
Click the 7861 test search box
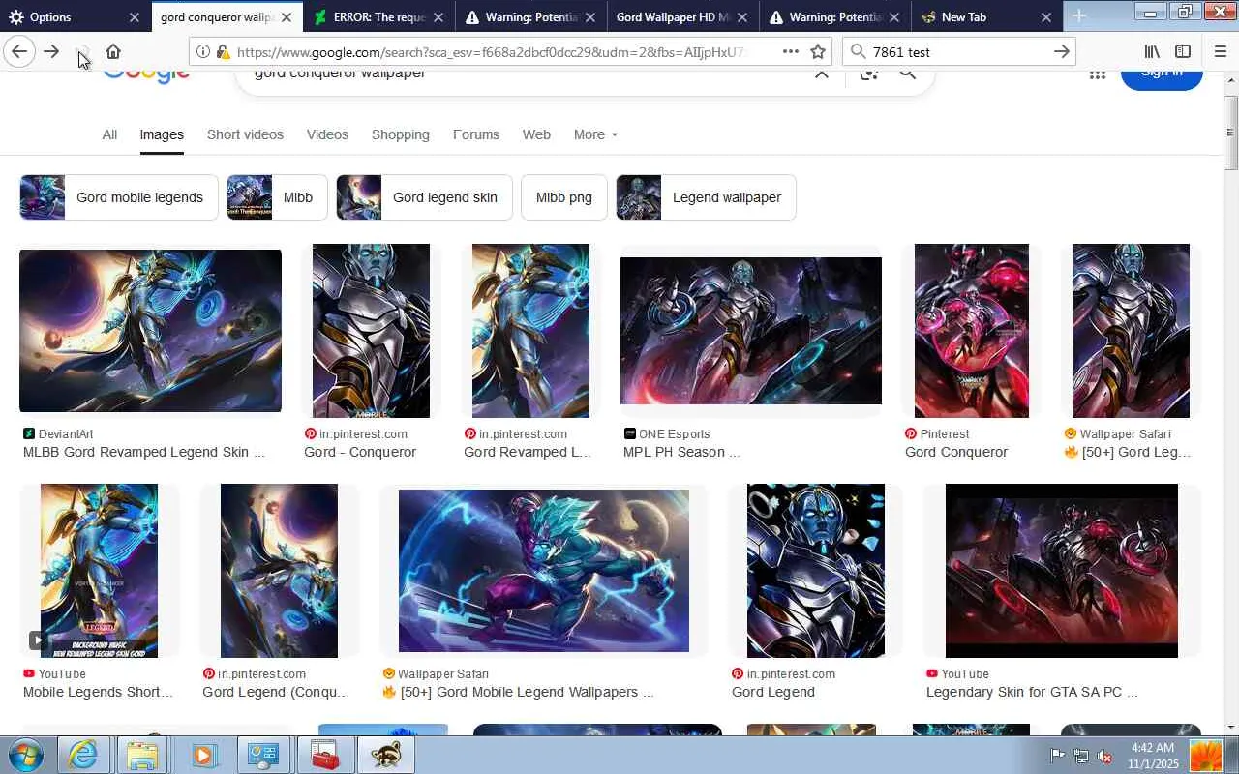pyautogui.click(x=958, y=51)
